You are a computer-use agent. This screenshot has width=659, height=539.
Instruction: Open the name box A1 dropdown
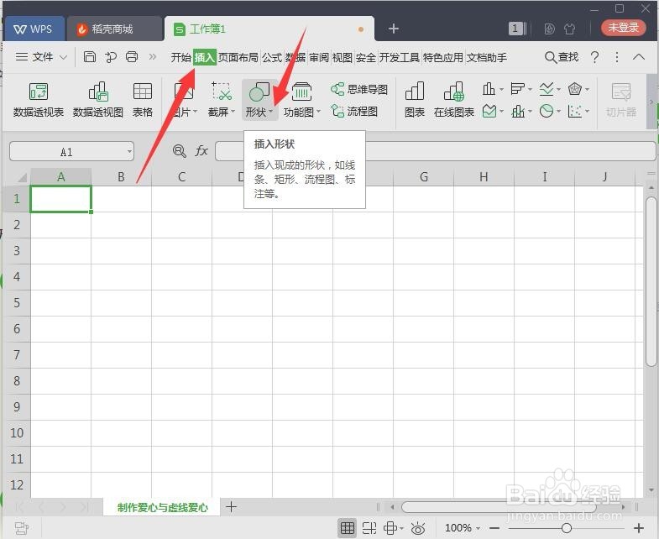point(129,151)
